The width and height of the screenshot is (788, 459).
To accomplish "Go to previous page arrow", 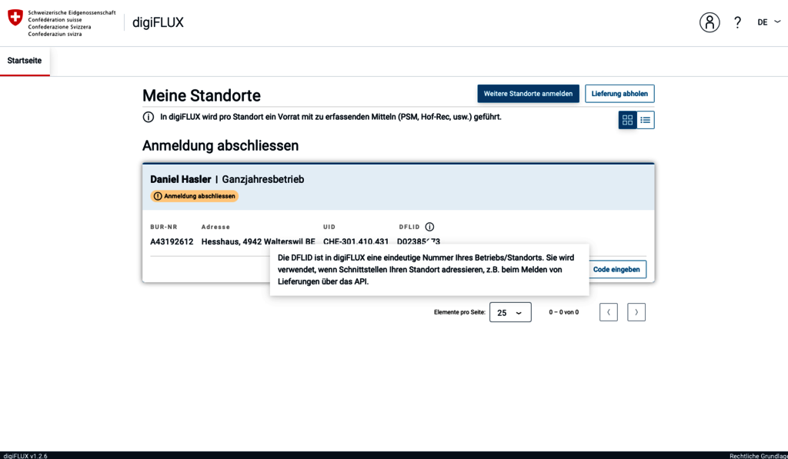I will pyautogui.click(x=608, y=312).
